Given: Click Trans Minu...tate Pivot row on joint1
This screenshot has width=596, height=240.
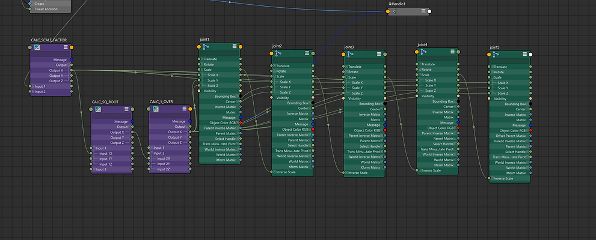Looking at the screenshot, I should point(220,144).
